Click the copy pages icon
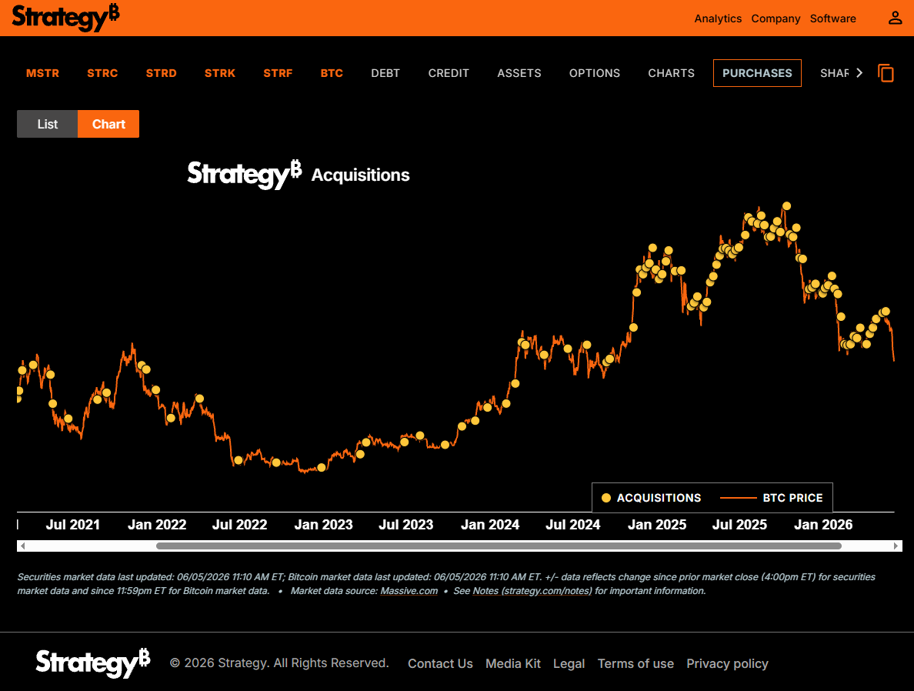Screen dimensions: 914x691 (886, 73)
